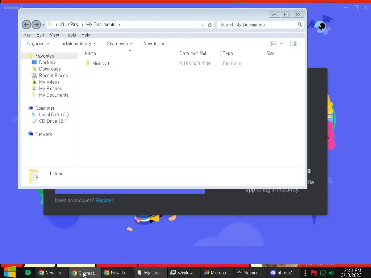Click the green chat icon in taskbar
Viewport: 371px width, 278px height.
[28, 273]
